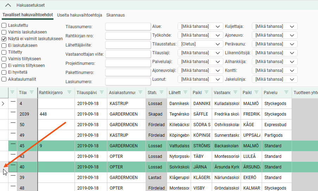318x191 pixels.
Task: Click filter icon in Tilausnumero column header
Action: 32,92
